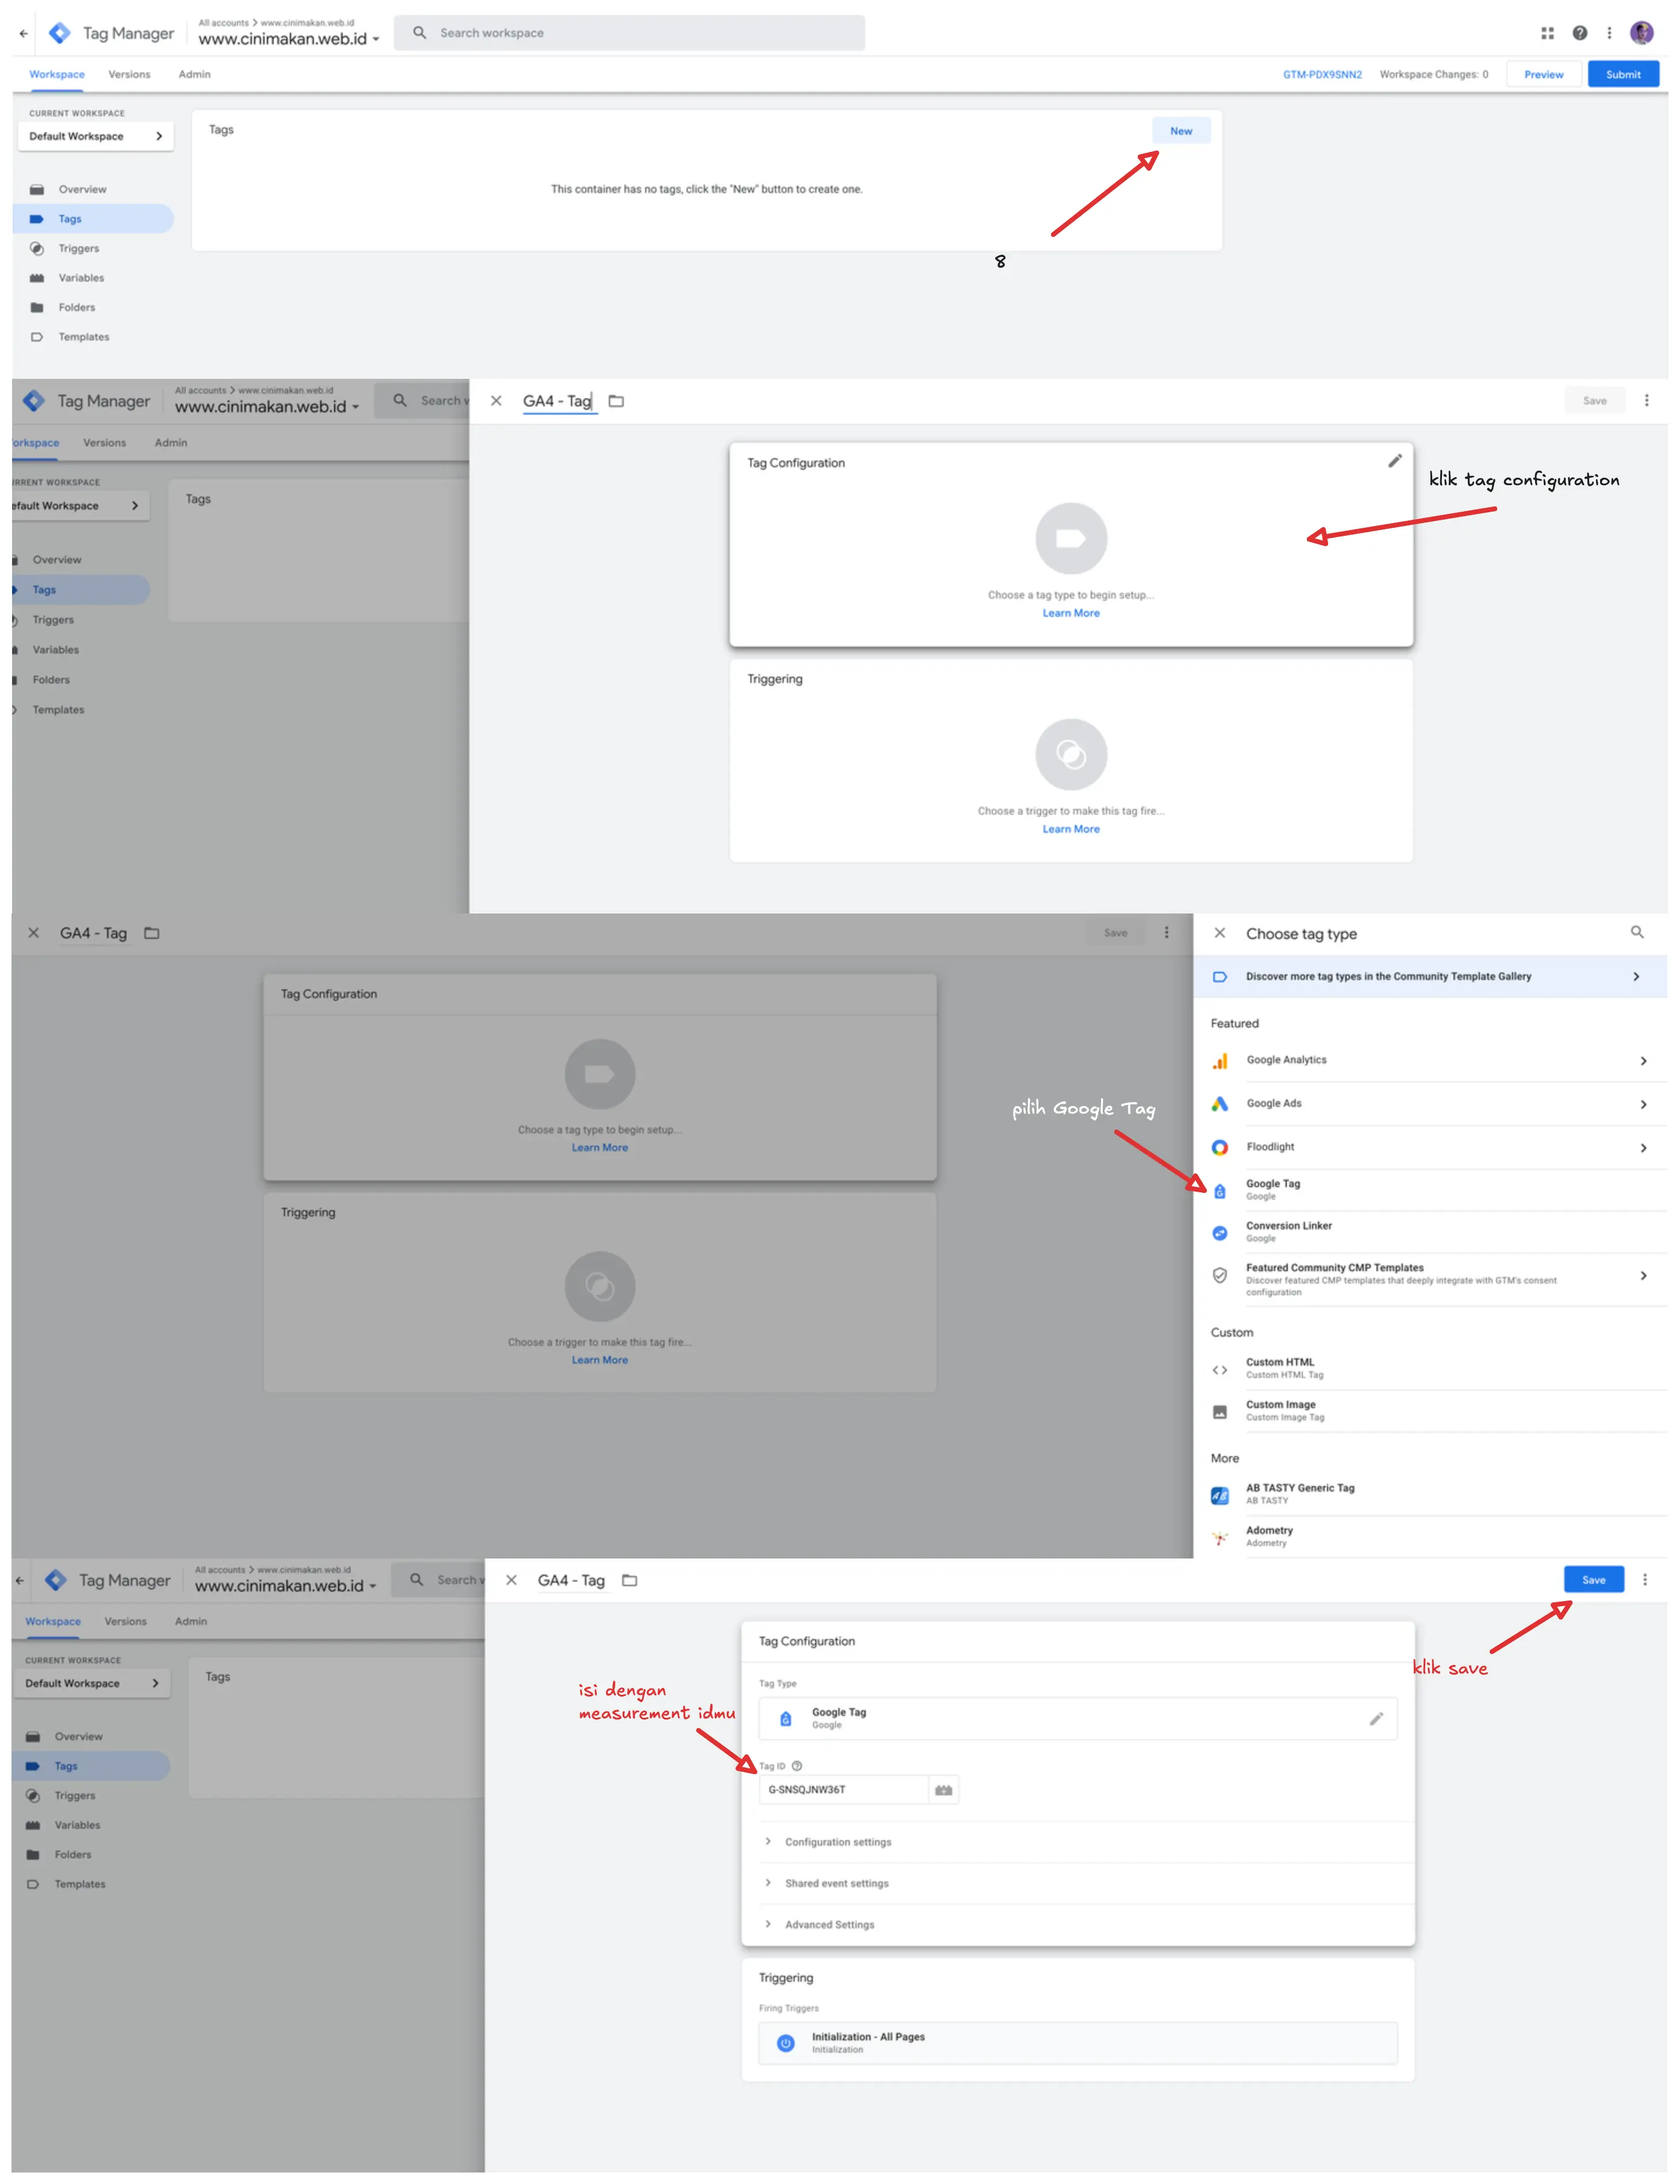Click undimmed Learn More under Choose a tag type
Image resolution: width=1680 pixels, height=2184 pixels.
[1070, 613]
